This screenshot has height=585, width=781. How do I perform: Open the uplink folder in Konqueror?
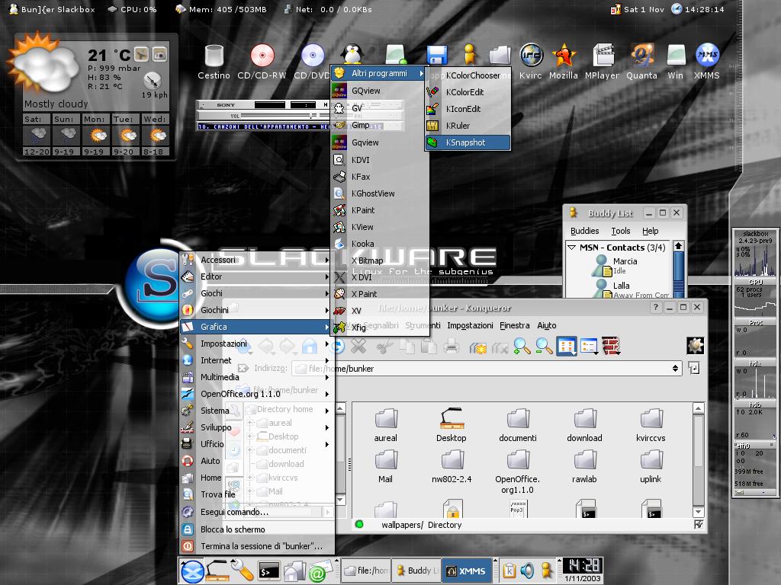[x=651, y=467]
